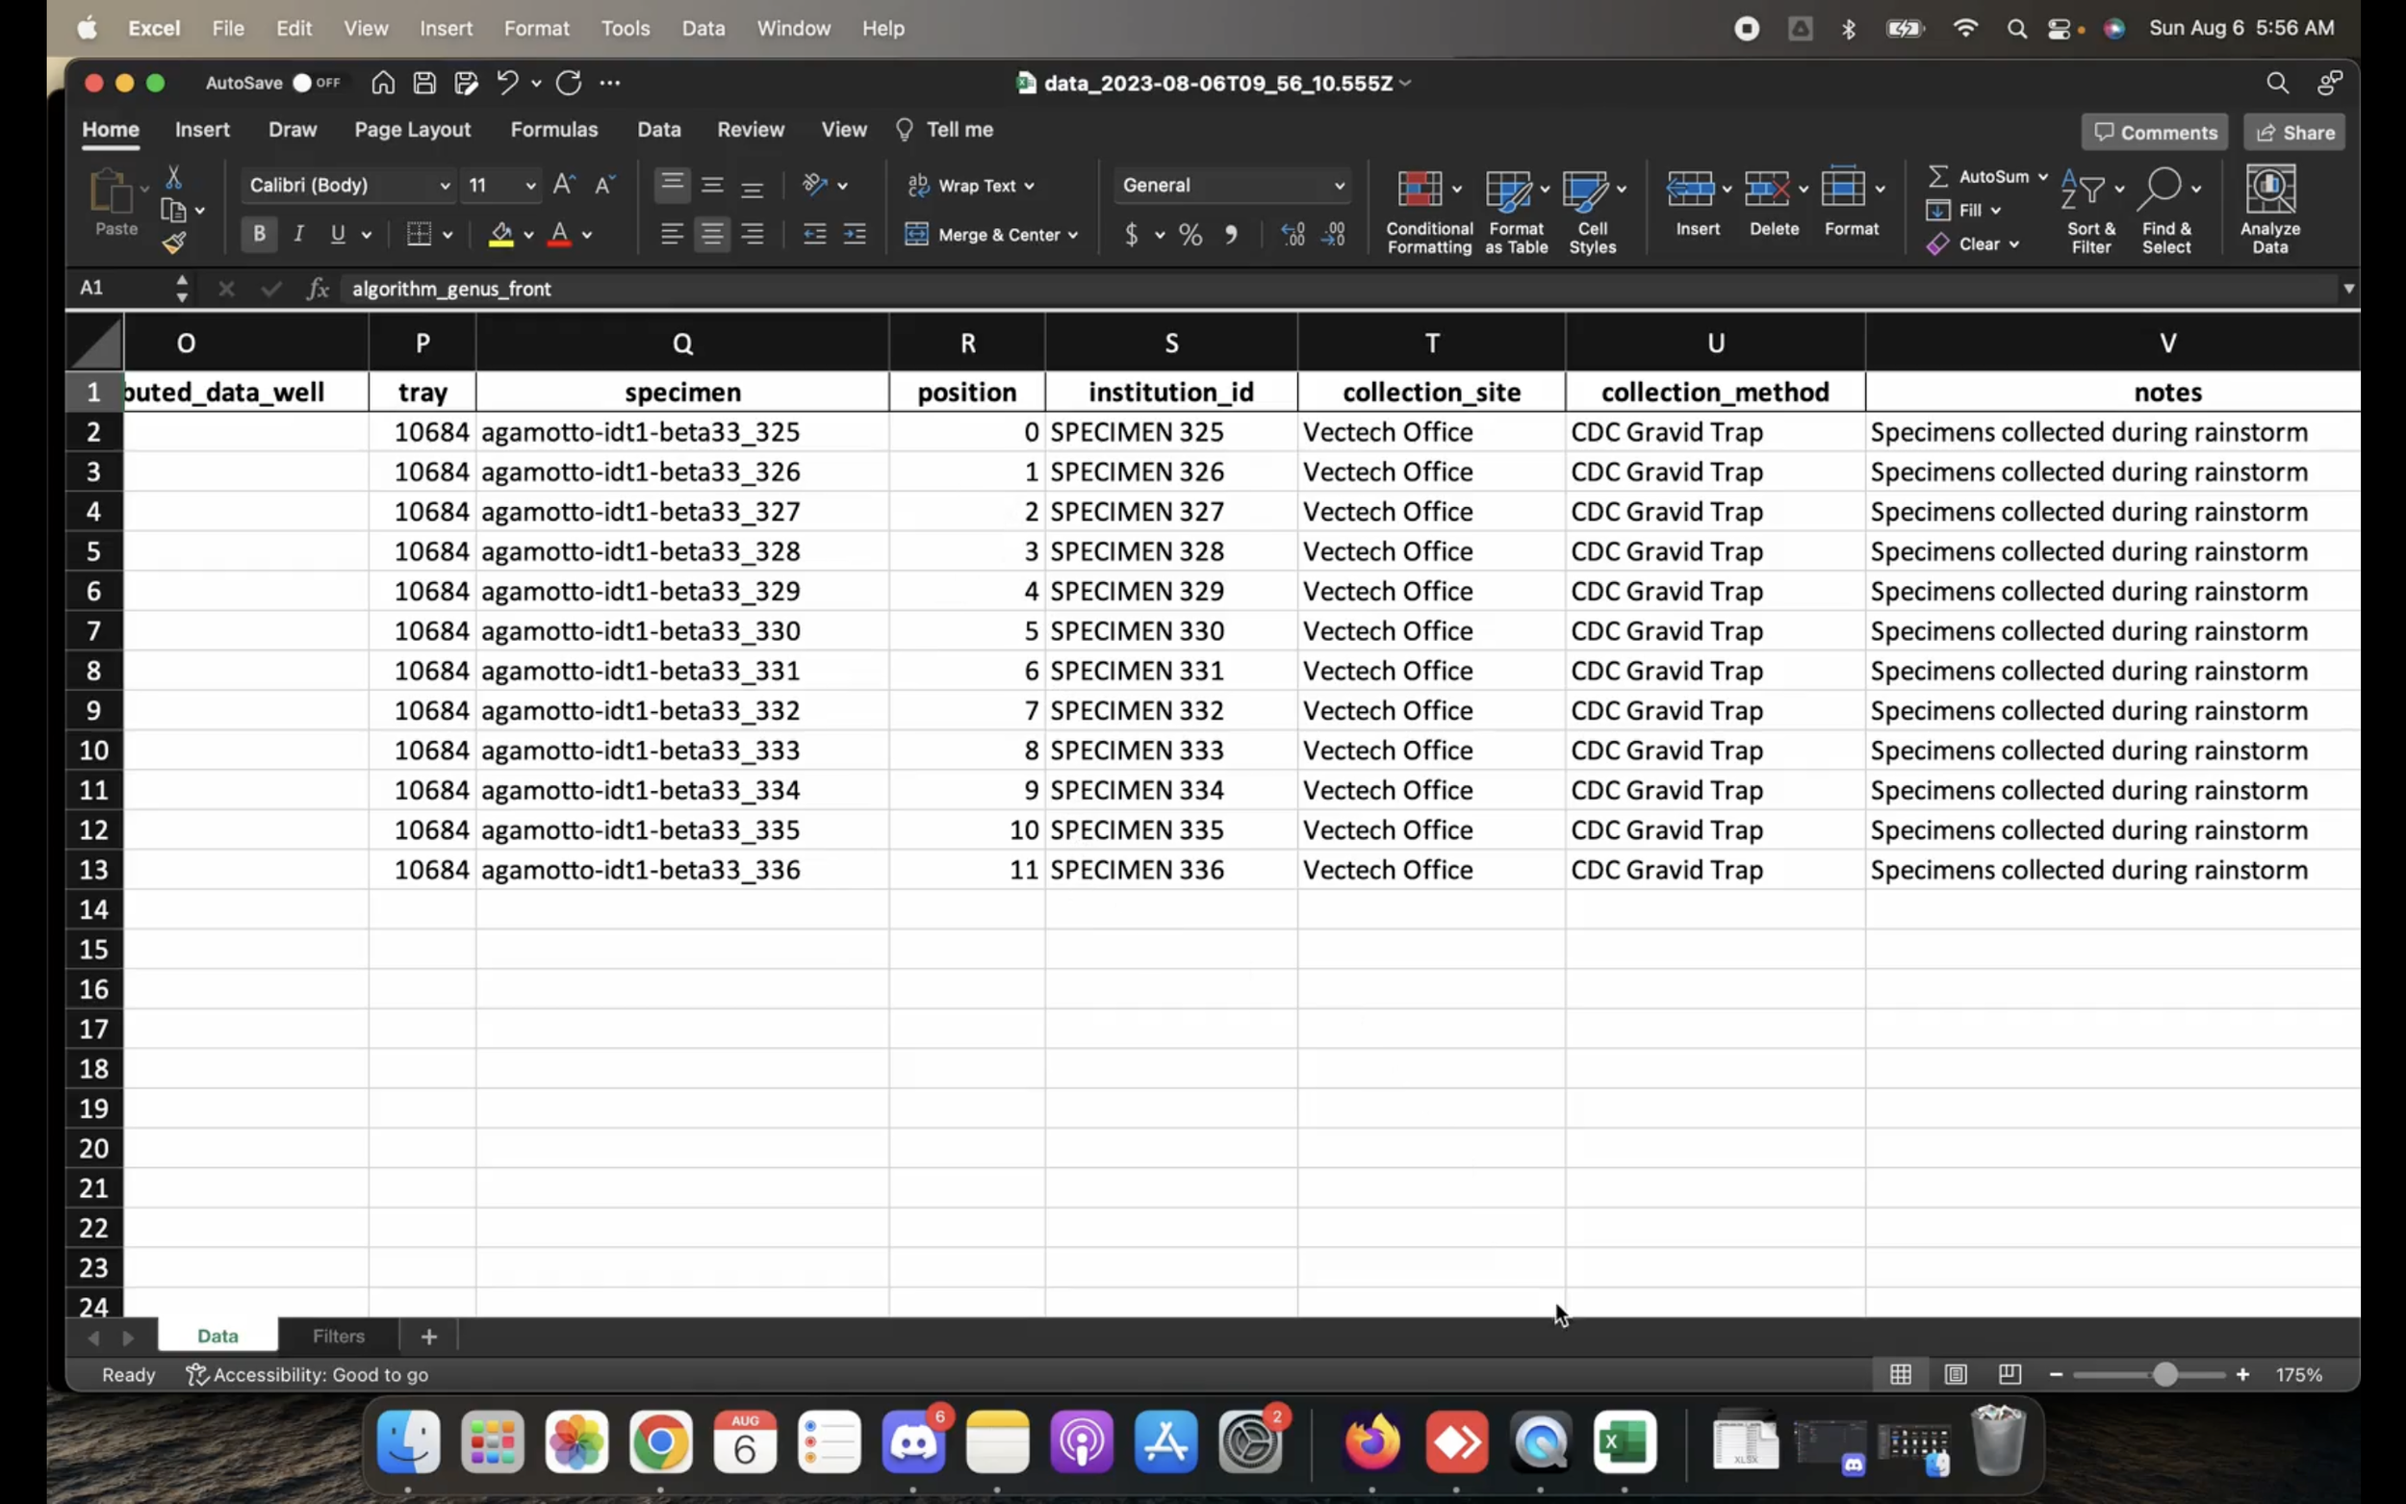This screenshot has width=2406, height=1504.
Task: Click the Increase Font Size icon
Action: tap(563, 185)
